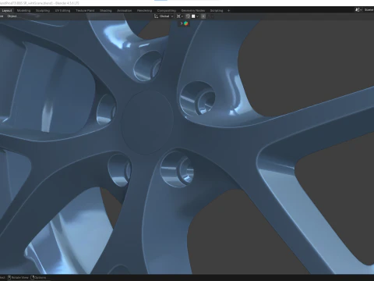Click Rotate View hint in status bar
This screenshot has width=374, height=281.
tap(18, 278)
